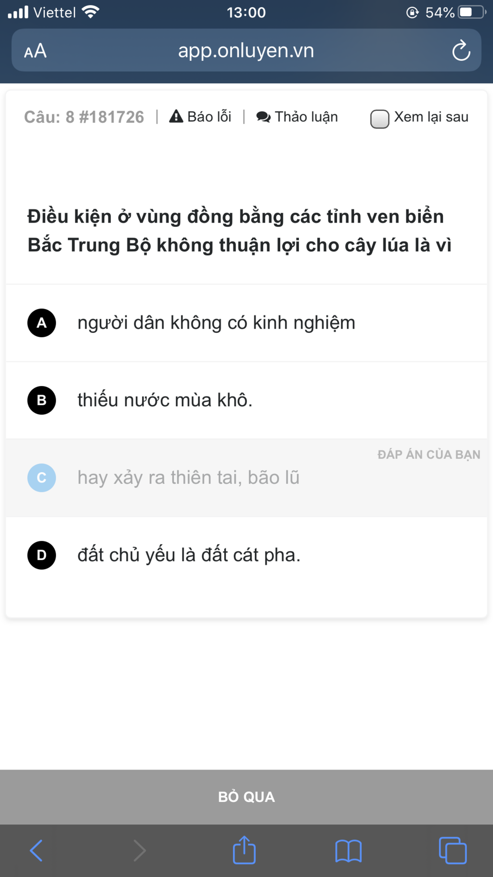This screenshot has height=877, width=493.
Task: Tap the BỎ QUA skip button
Action: point(246,797)
